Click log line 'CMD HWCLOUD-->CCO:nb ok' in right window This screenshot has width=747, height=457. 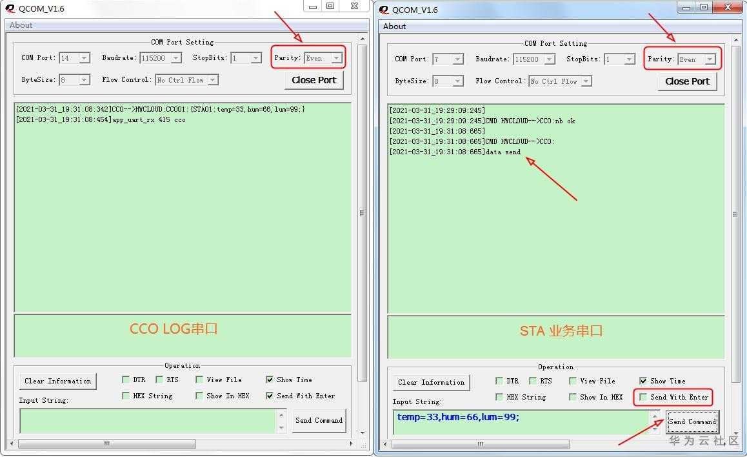click(482, 121)
